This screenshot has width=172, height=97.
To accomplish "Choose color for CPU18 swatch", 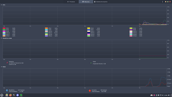I will point(46,34).
